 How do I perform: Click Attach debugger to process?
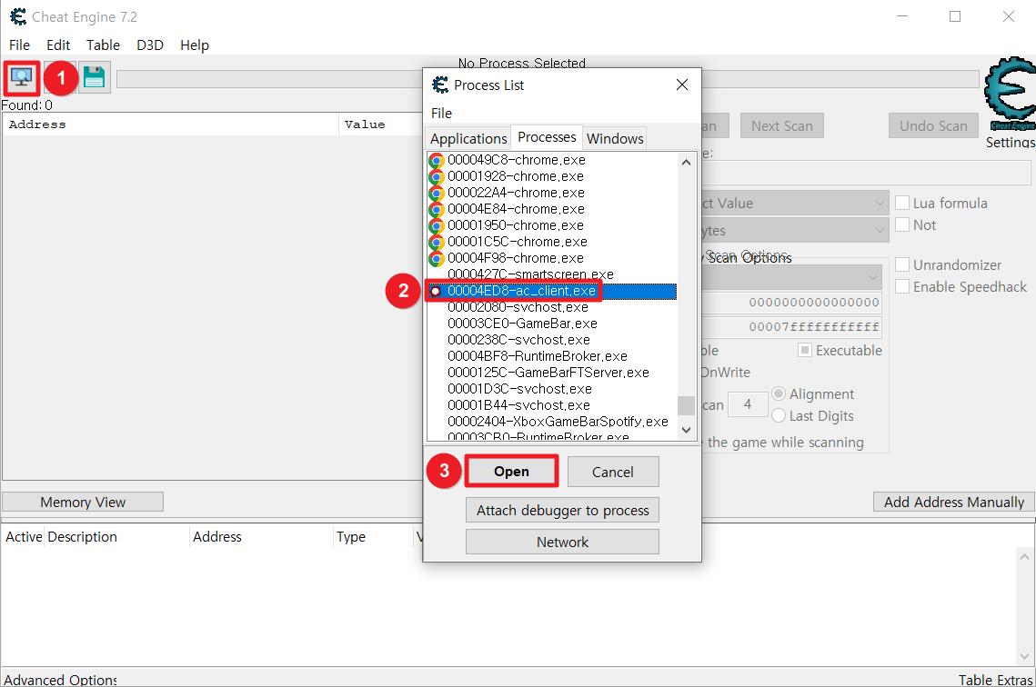pyautogui.click(x=562, y=510)
